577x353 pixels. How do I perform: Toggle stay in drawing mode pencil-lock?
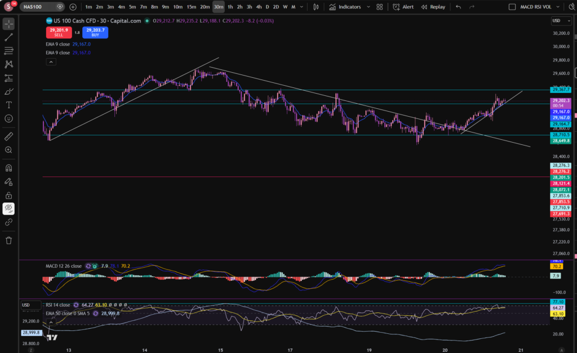pos(9,182)
